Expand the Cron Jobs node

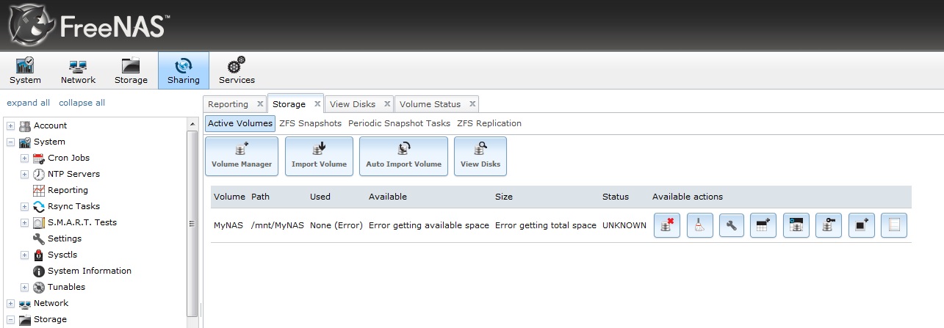click(24, 158)
